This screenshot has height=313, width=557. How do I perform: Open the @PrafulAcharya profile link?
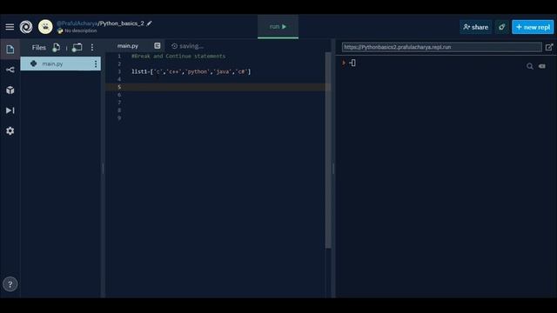click(77, 23)
